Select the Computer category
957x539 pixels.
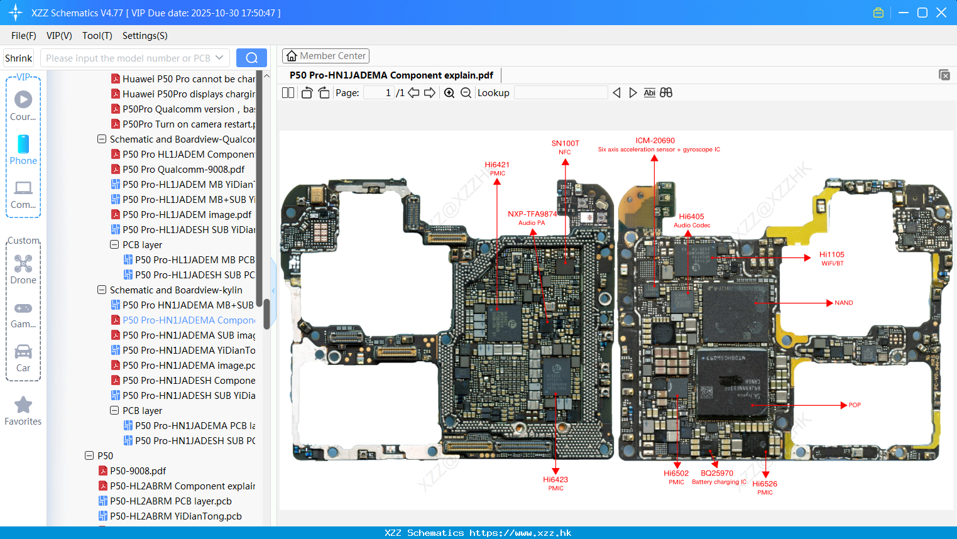coord(23,194)
